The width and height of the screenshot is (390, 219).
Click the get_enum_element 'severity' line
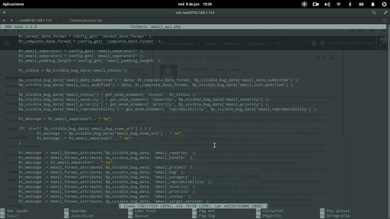[x=144, y=99]
